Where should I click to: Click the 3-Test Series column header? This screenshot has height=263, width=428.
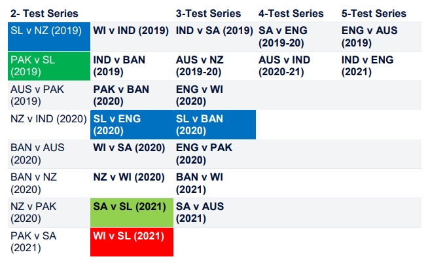pyautogui.click(x=208, y=13)
